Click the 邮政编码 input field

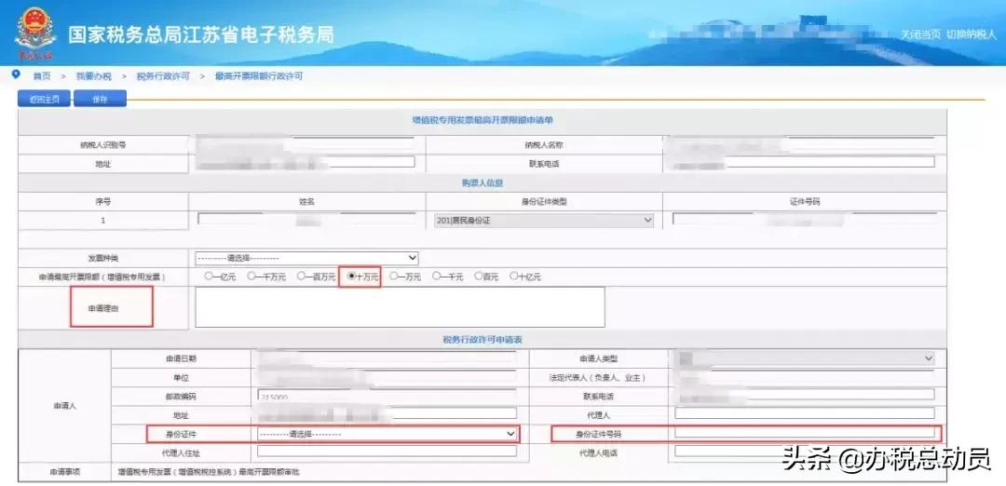tap(387, 396)
